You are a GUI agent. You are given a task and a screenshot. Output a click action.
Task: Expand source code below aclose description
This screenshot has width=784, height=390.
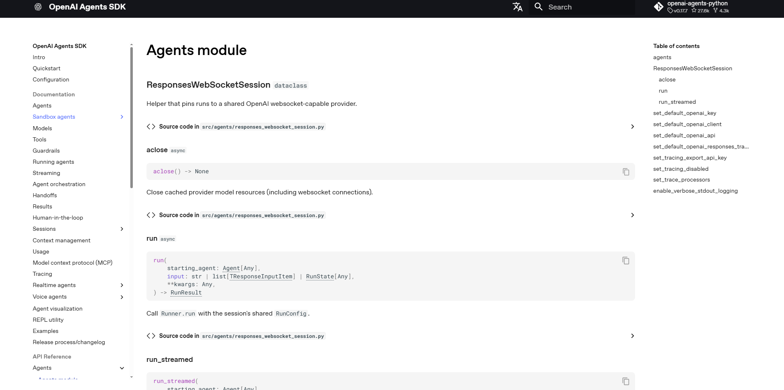pos(632,215)
